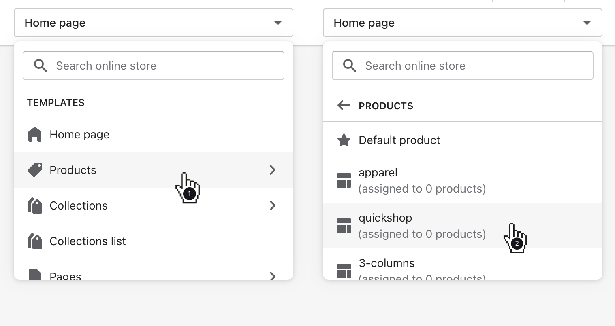
Task: Expand the Pages submenu chevron
Action: [x=273, y=276]
